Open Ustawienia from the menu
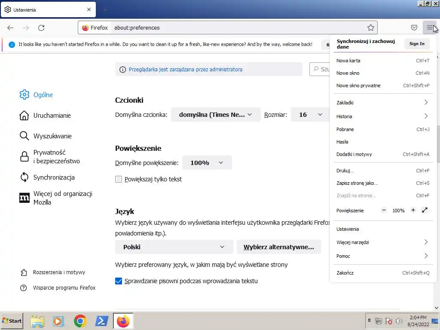 (x=383, y=229)
